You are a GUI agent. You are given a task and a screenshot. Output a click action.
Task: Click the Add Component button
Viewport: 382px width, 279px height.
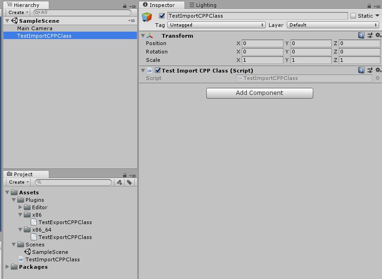[x=259, y=93]
